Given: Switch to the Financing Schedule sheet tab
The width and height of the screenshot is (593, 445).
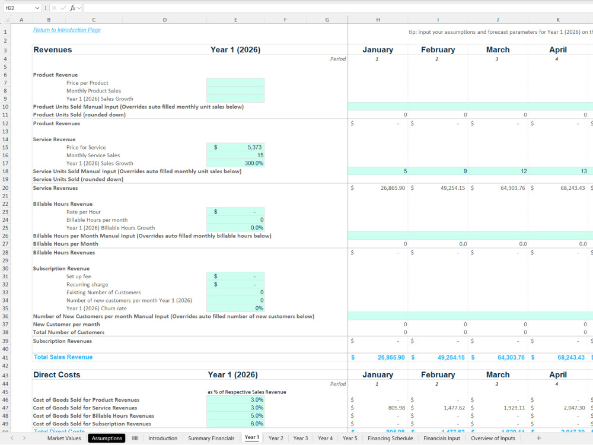Looking at the screenshot, I should (390, 438).
